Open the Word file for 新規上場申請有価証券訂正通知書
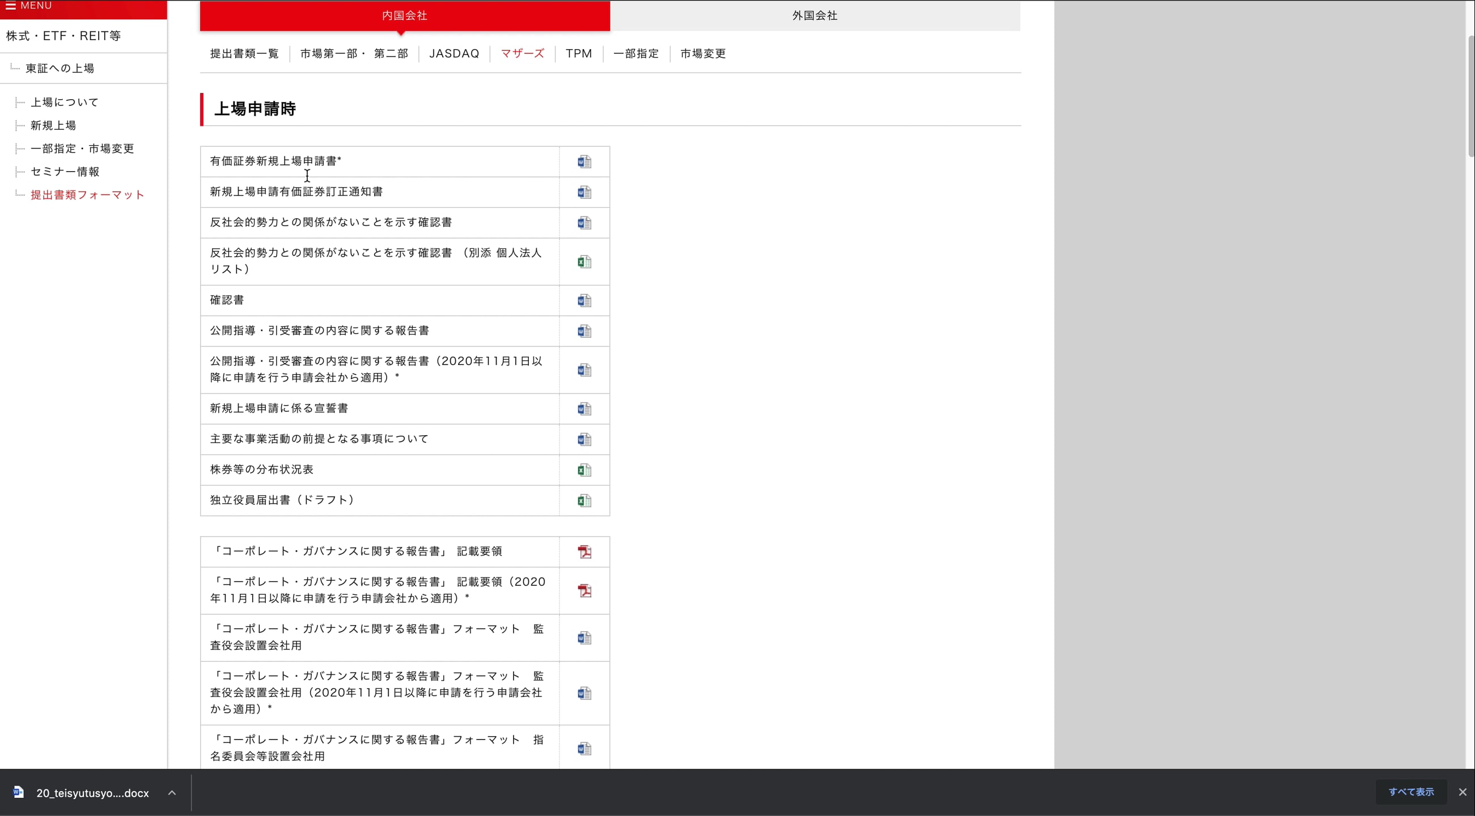 click(x=583, y=192)
